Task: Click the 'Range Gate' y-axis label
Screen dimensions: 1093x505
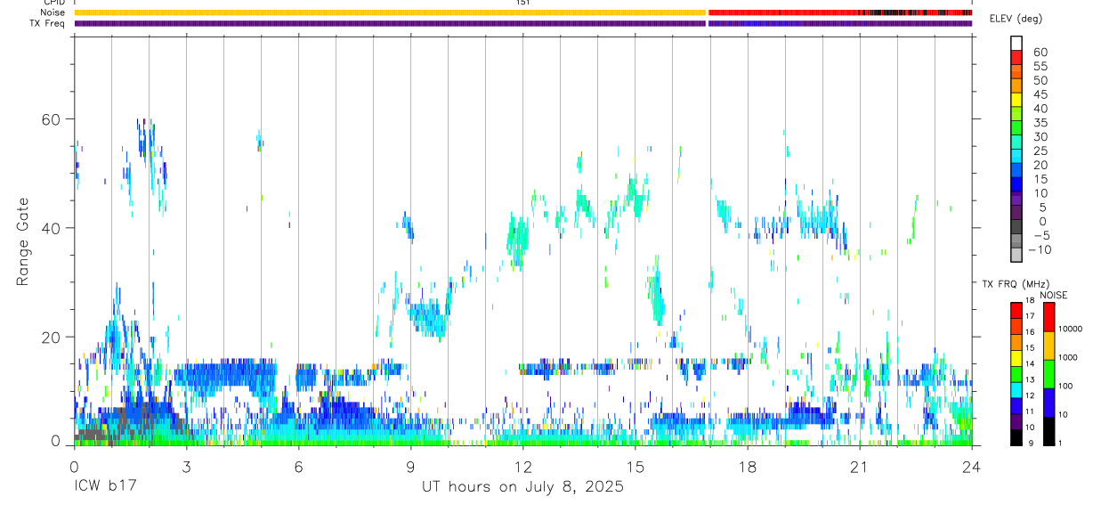Action: click(23, 242)
